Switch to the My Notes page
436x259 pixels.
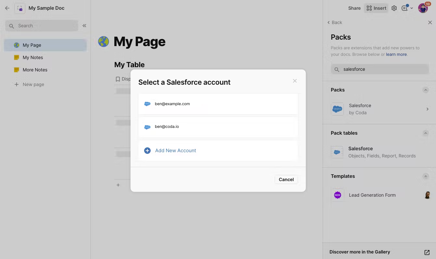[33, 57]
